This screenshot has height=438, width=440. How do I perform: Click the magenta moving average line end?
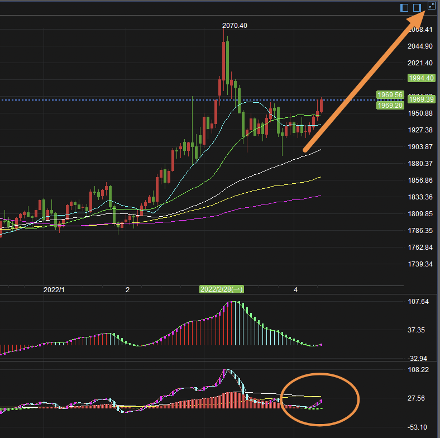(320, 196)
